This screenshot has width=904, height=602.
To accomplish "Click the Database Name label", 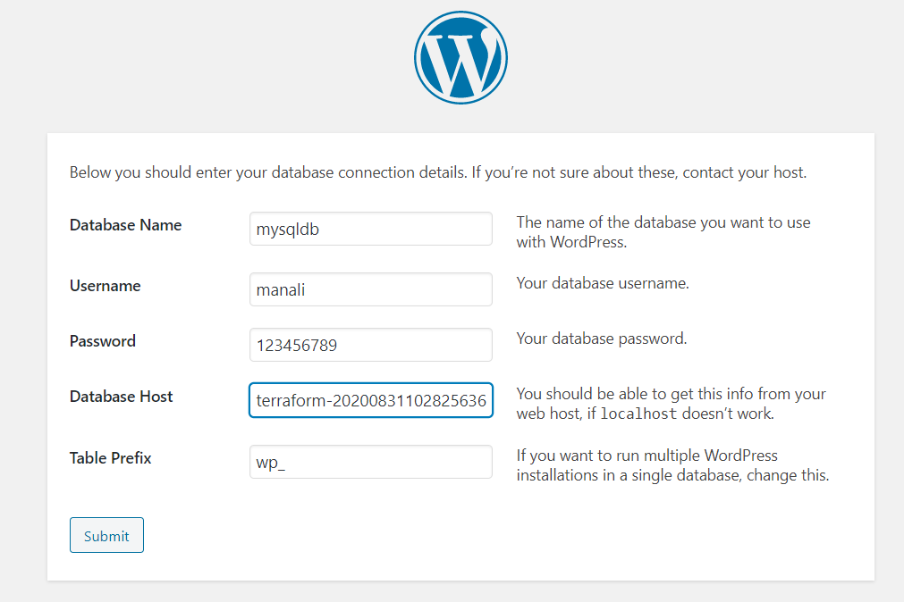I will pos(126,225).
